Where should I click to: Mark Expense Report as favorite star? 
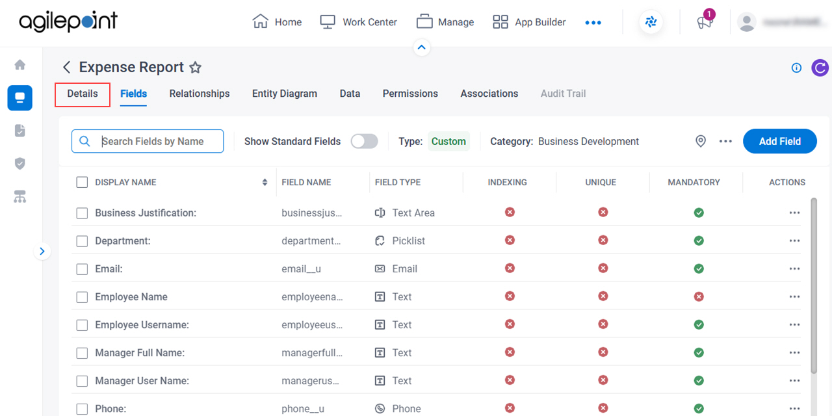(x=195, y=67)
